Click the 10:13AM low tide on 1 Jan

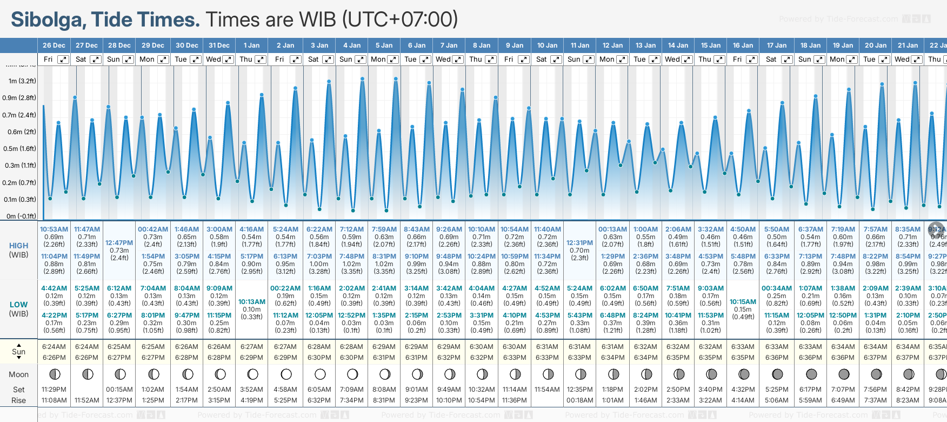[251, 302]
